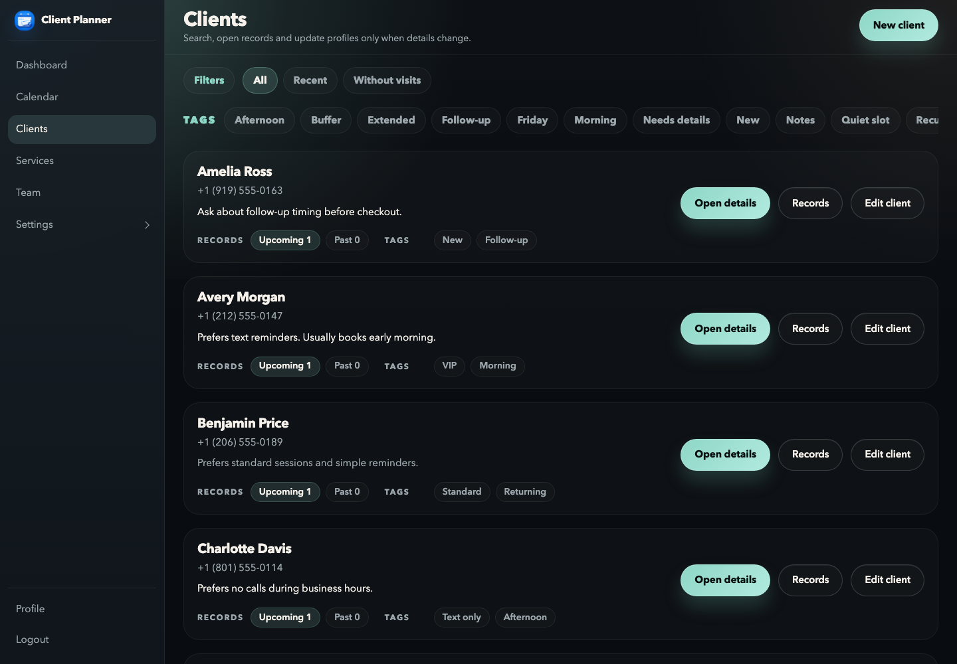
Task: Show clients Without visits
Action: [387, 80]
